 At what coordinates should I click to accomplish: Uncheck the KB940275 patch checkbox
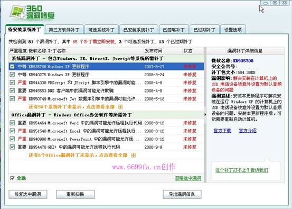point(12,75)
